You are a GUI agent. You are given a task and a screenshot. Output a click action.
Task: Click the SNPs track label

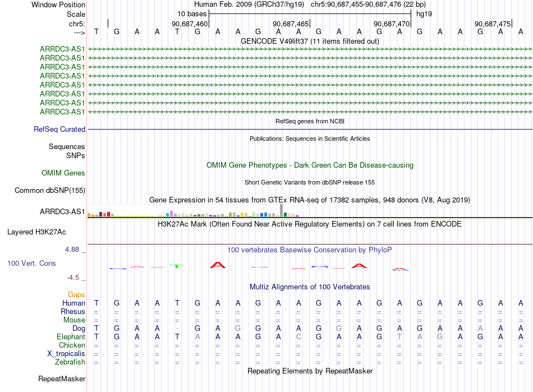[76, 155]
